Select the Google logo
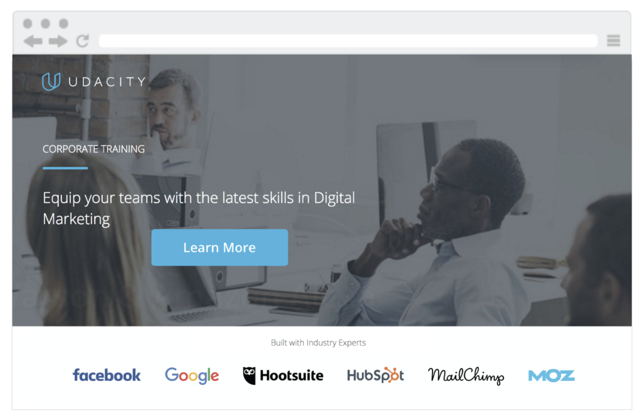Image resolution: width=640 pixels, height=418 pixels. click(192, 376)
